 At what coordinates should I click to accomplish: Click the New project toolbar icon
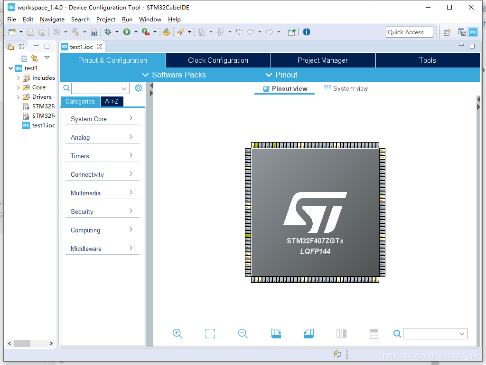(12, 32)
